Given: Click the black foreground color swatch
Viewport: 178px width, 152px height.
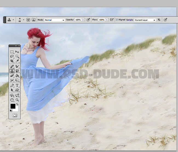Looking at the screenshot, I should [x=13, y=106].
